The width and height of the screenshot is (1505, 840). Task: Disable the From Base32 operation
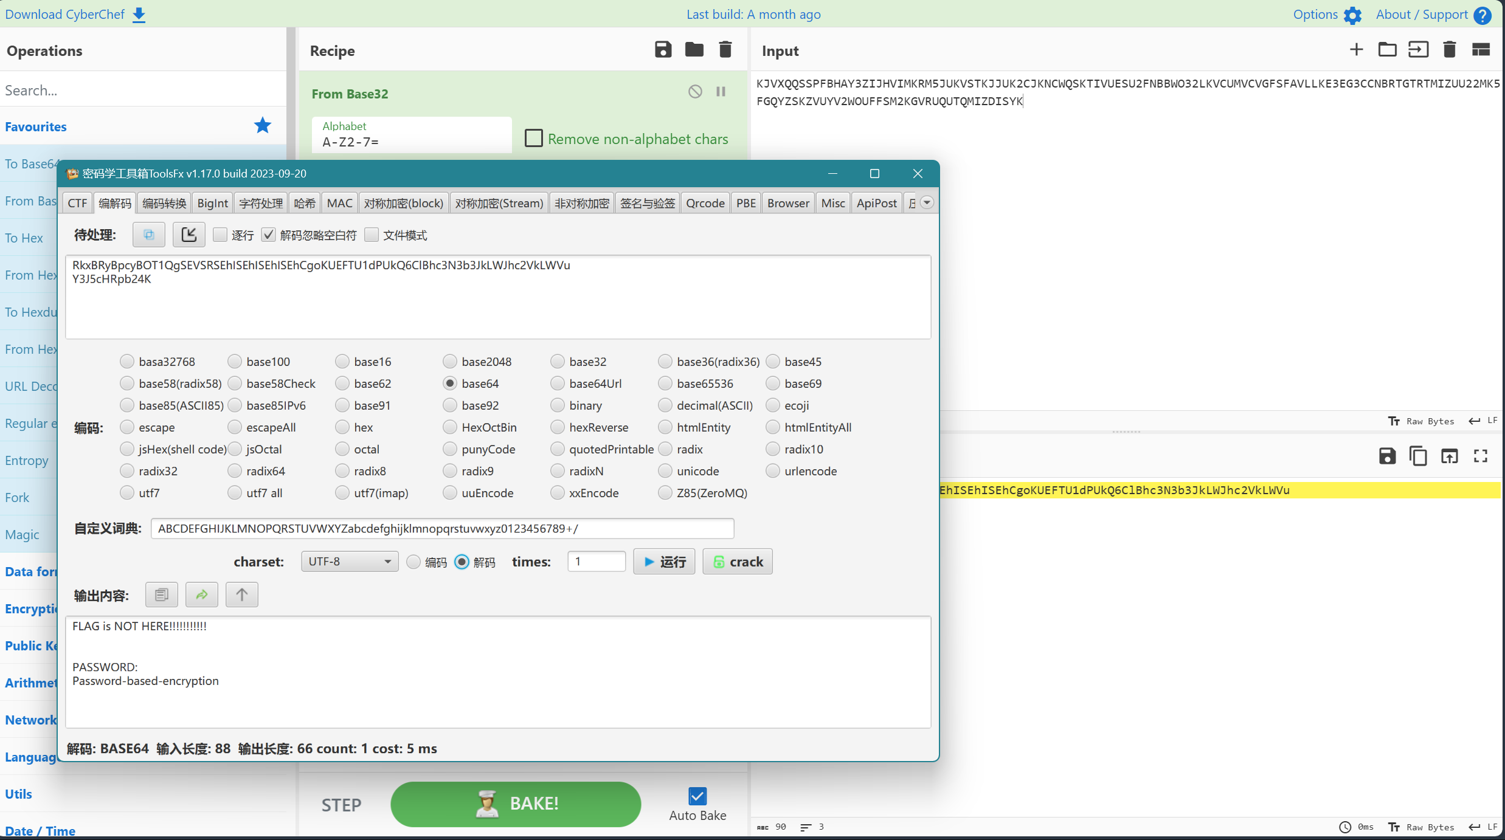695,92
